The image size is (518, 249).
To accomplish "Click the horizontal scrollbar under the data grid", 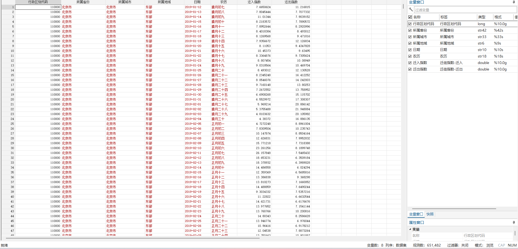I will click(135, 238).
